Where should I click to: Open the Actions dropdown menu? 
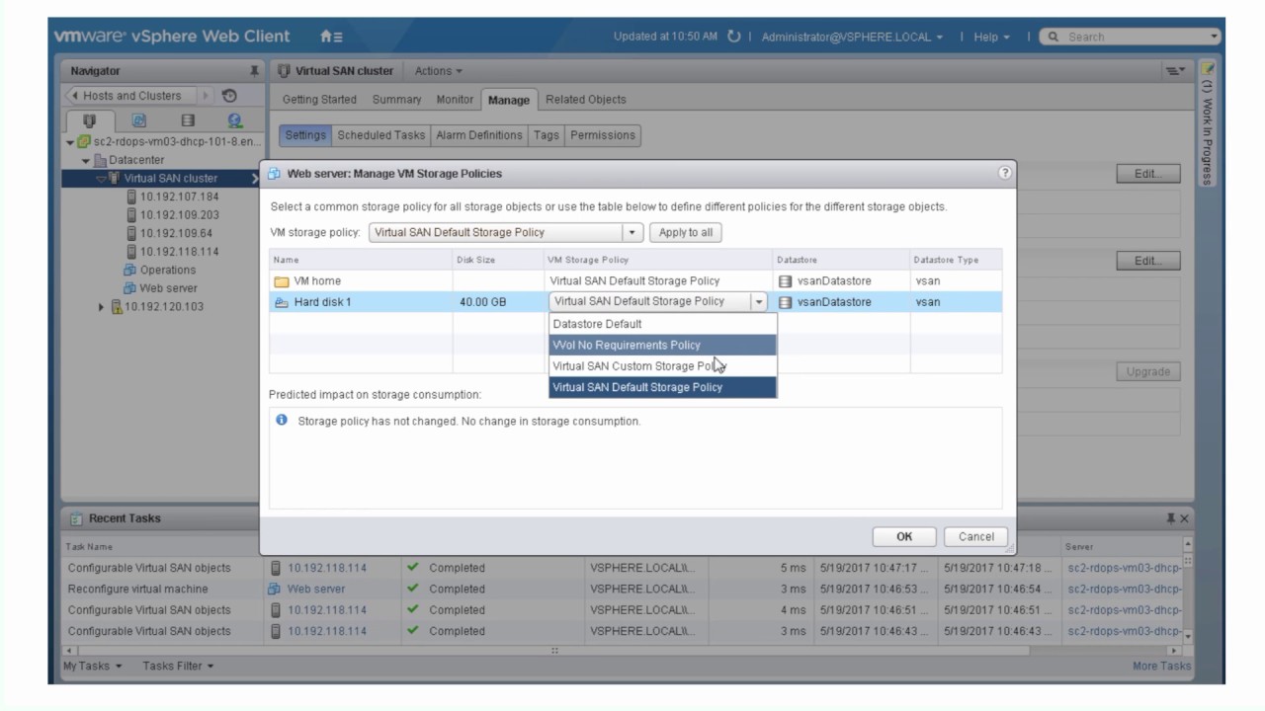[438, 71]
